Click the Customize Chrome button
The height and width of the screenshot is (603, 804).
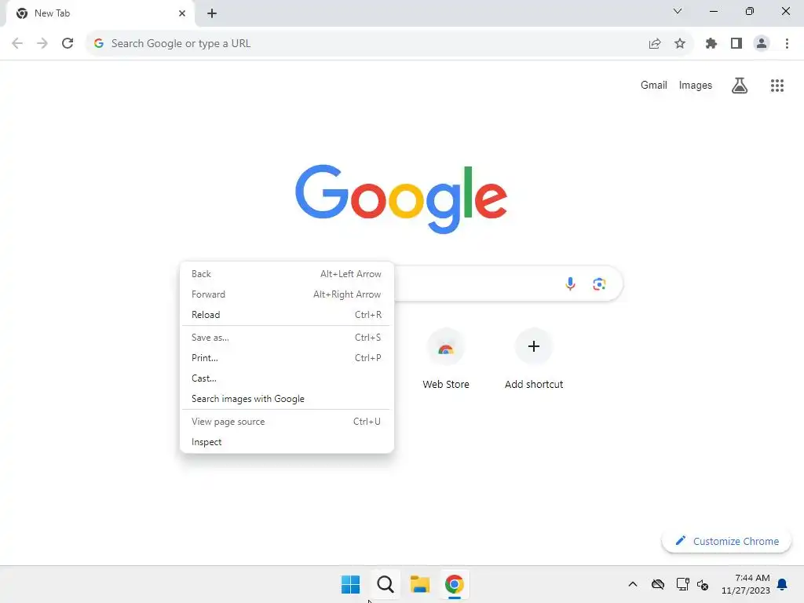(726, 541)
